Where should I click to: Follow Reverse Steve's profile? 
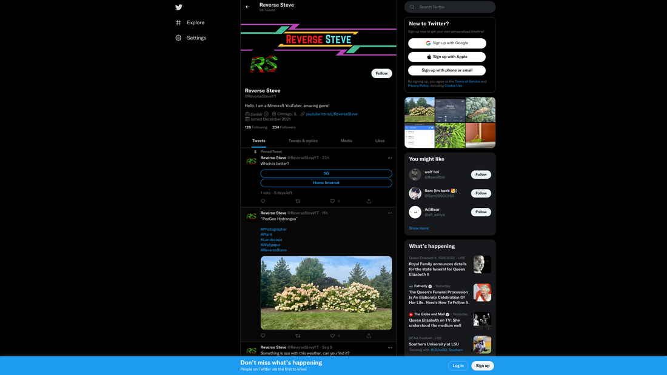381,73
